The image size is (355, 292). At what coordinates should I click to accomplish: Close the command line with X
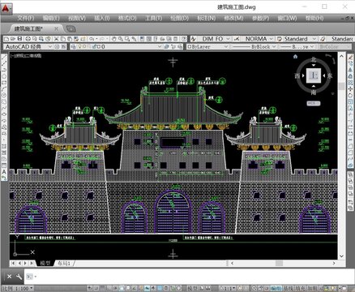tap(9, 277)
